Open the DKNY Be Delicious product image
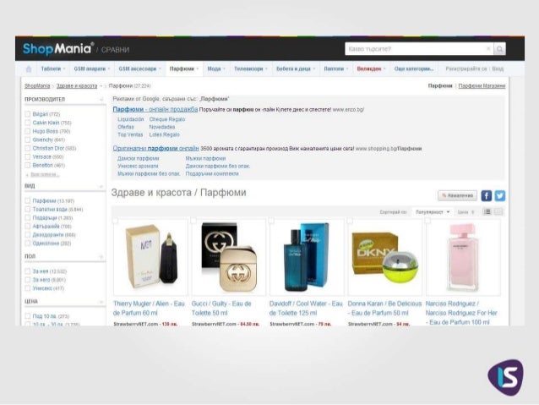Viewport: 539px width, 405px height. click(x=384, y=257)
